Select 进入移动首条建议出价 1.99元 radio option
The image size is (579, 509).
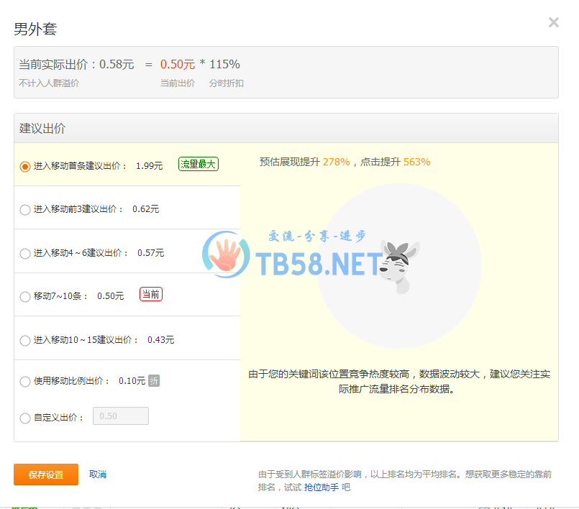coord(25,166)
